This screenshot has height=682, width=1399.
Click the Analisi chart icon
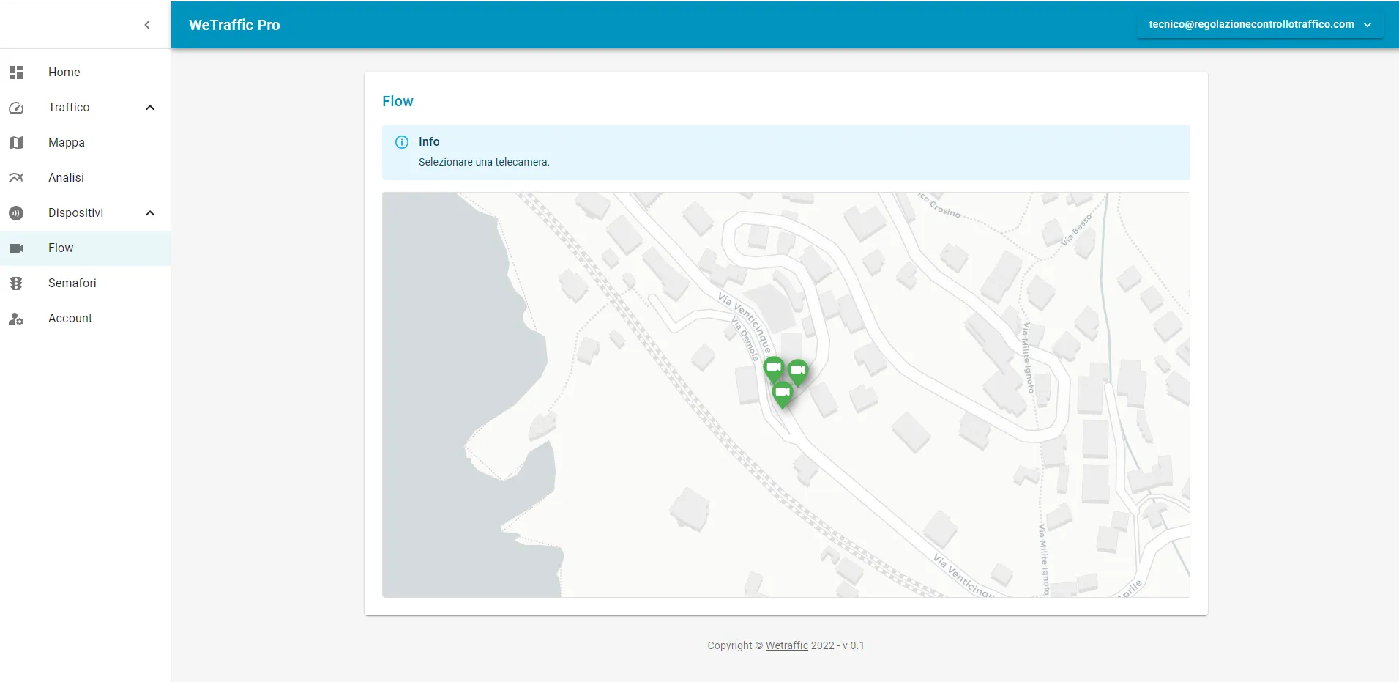16,177
